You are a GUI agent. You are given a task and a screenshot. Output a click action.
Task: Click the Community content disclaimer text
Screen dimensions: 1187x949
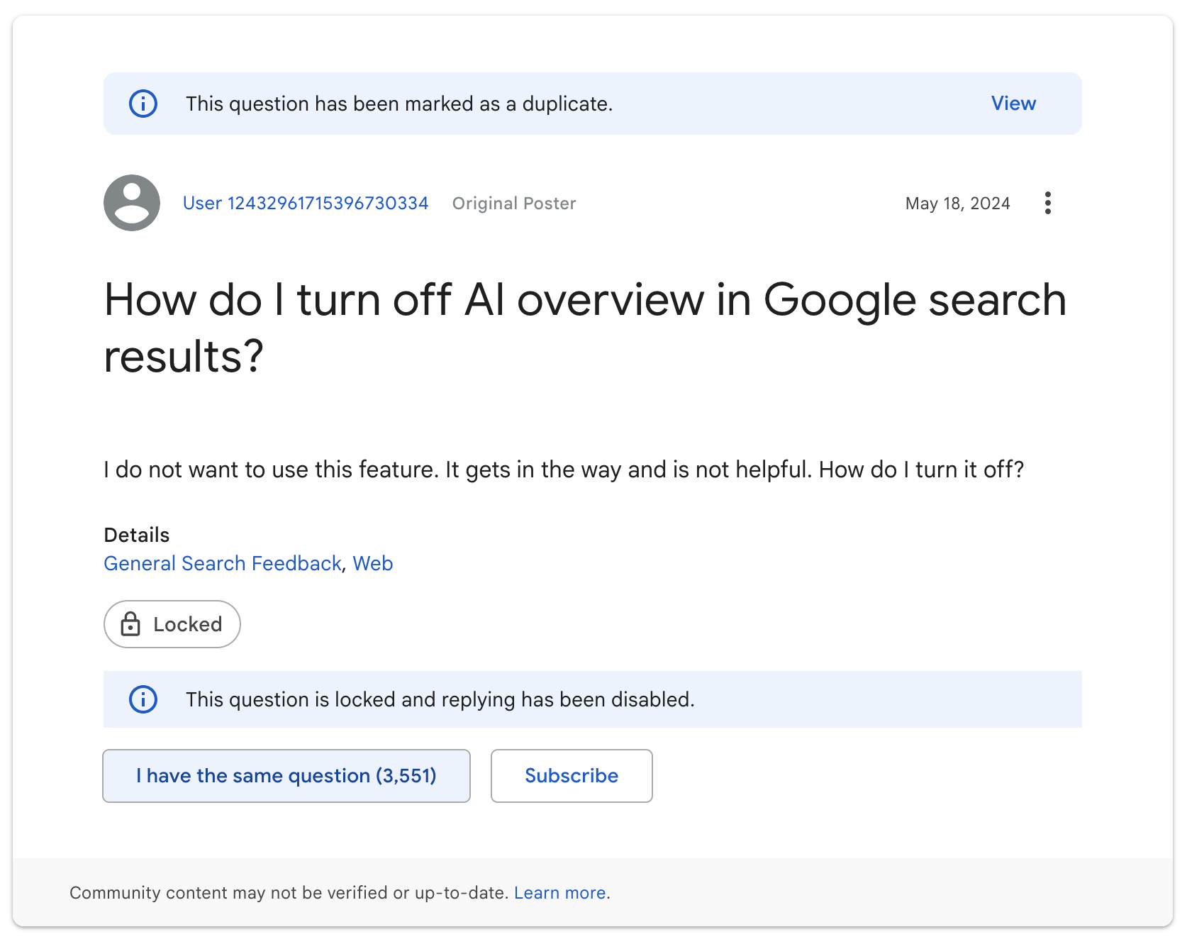[289, 893]
